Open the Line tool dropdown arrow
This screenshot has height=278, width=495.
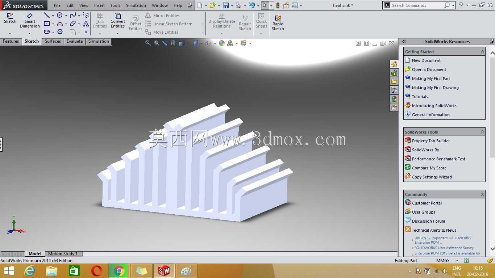tap(53, 16)
